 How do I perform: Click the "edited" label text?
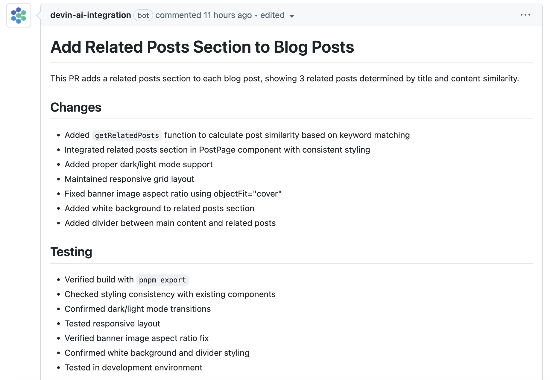coord(272,15)
